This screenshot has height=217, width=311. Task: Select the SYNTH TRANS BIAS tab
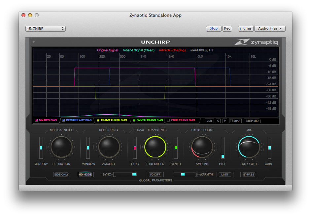147,121
